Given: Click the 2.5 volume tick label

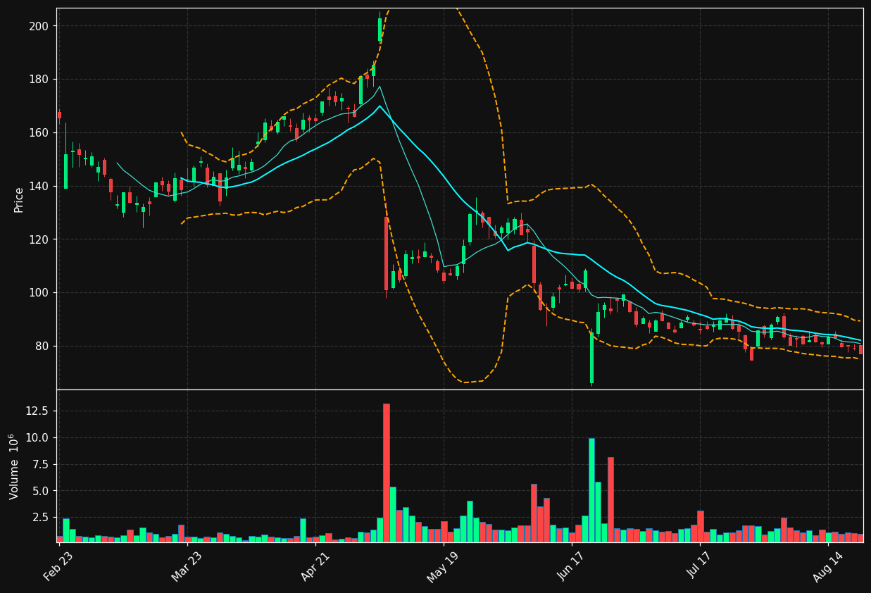Looking at the screenshot, I should [x=40, y=517].
